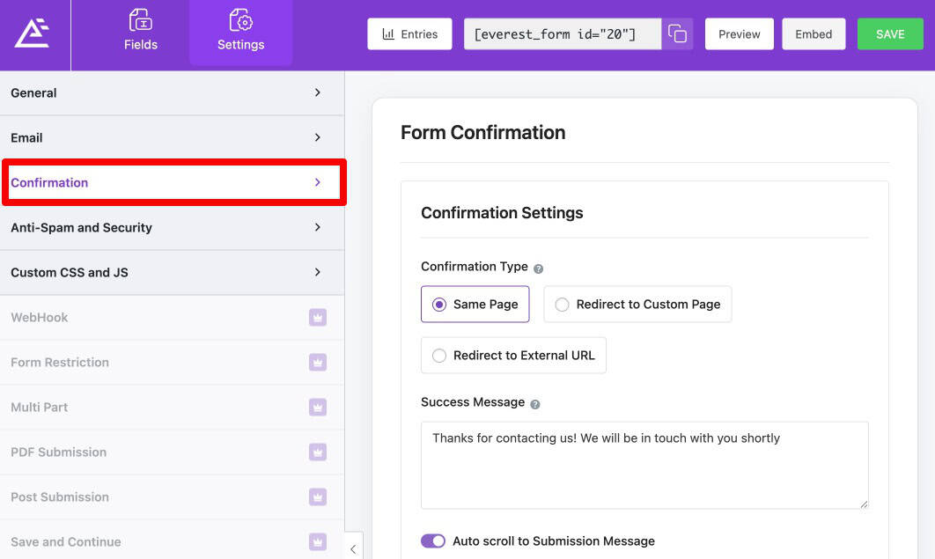Select the Post Submission menu item
The image size is (935, 559).
click(172, 497)
